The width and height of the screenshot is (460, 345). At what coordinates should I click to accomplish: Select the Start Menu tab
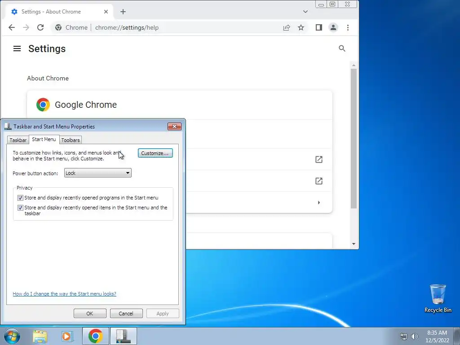44,139
